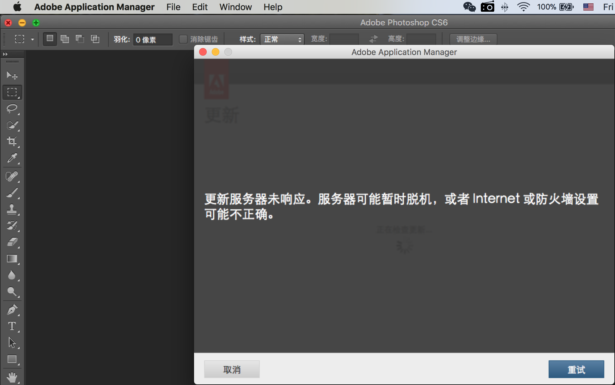This screenshot has height=385, width=615.
Task: Minimize the Adobe Application Manager dialog
Action: 216,52
